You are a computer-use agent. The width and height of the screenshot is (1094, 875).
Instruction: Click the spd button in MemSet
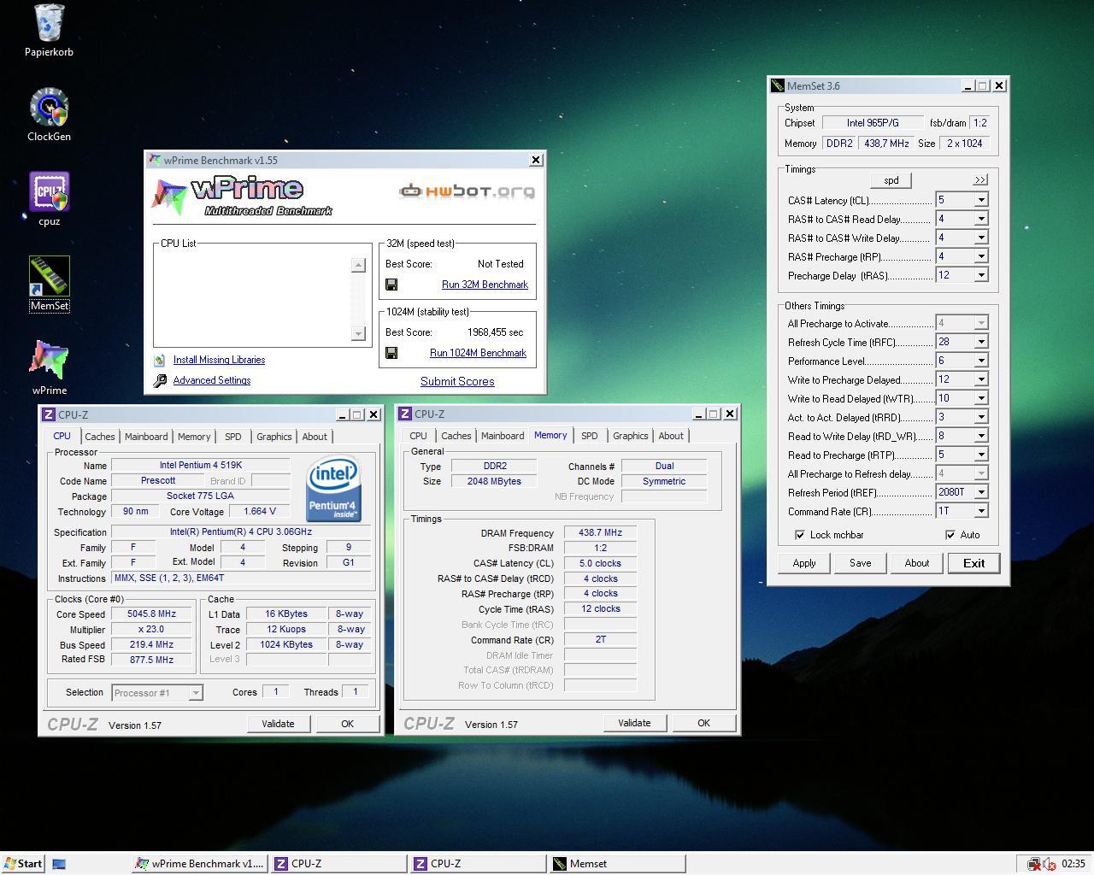pos(891,180)
